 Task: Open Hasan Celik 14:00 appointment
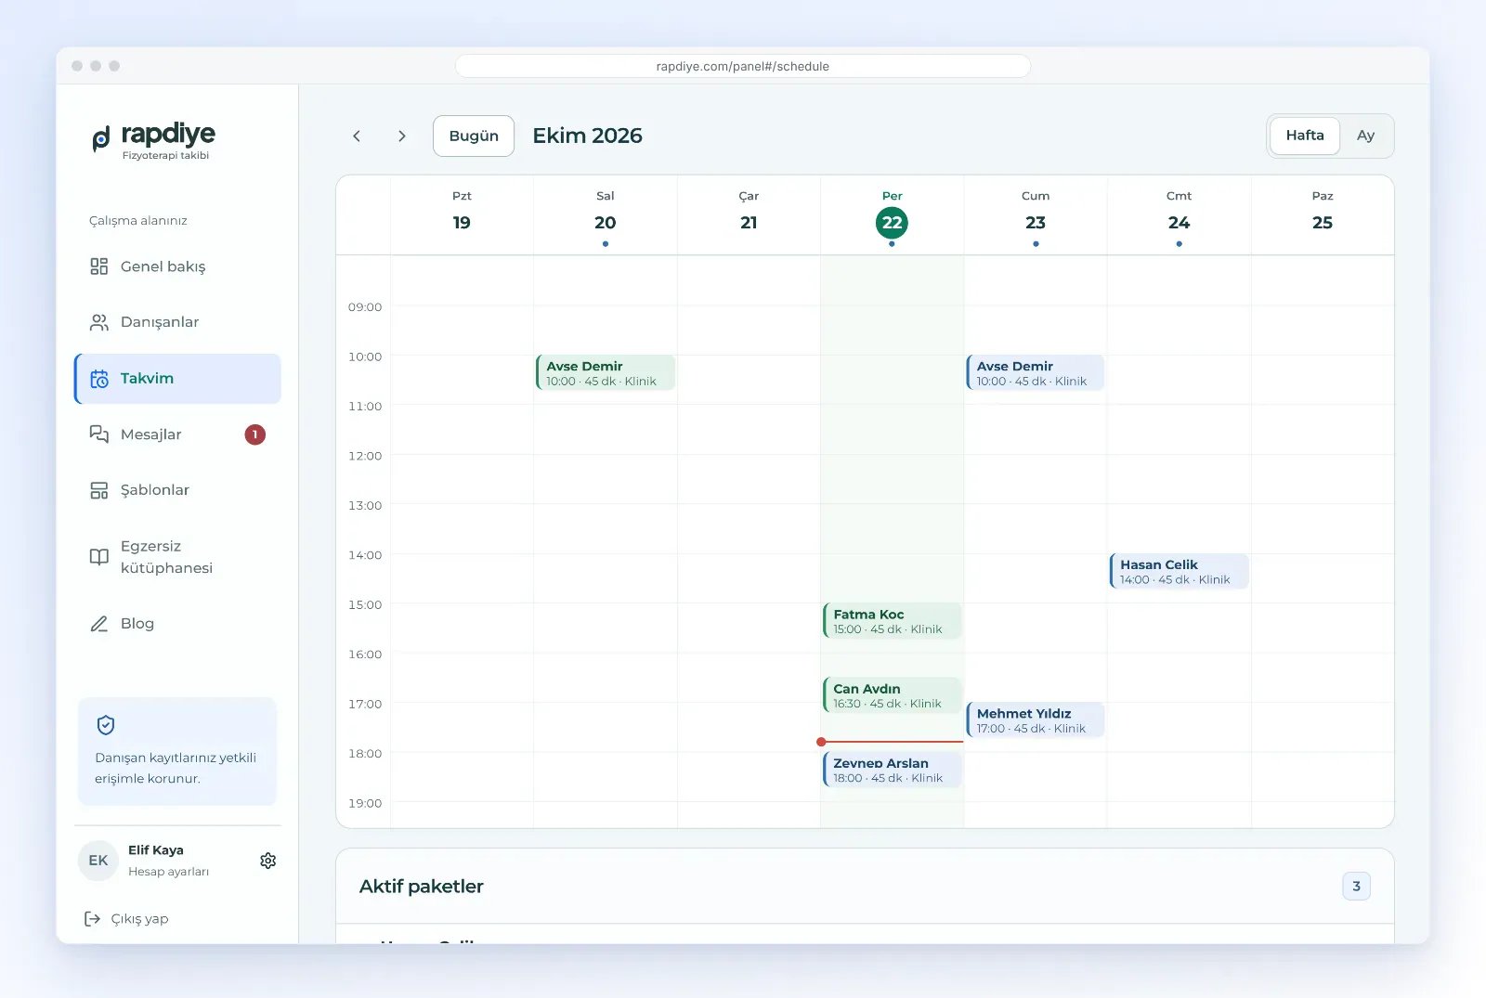pyautogui.click(x=1179, y=571)
